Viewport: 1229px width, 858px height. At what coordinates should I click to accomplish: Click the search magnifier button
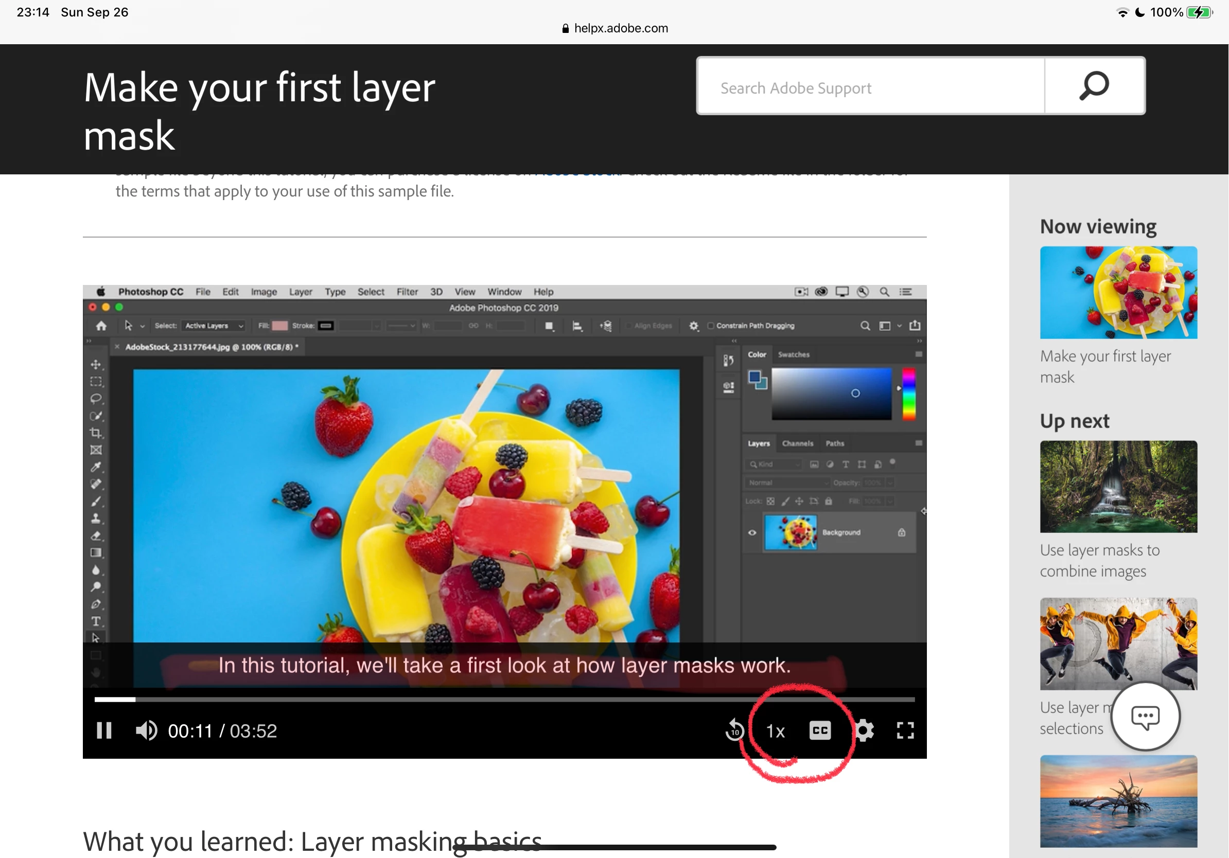(1094, 86)
